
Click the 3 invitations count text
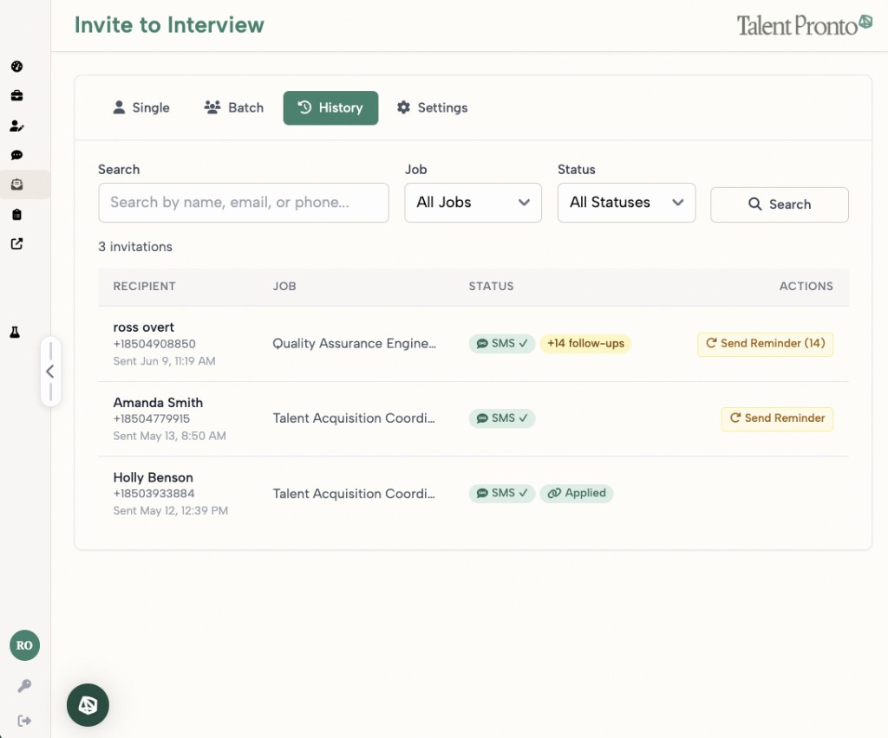pos(134,247)
